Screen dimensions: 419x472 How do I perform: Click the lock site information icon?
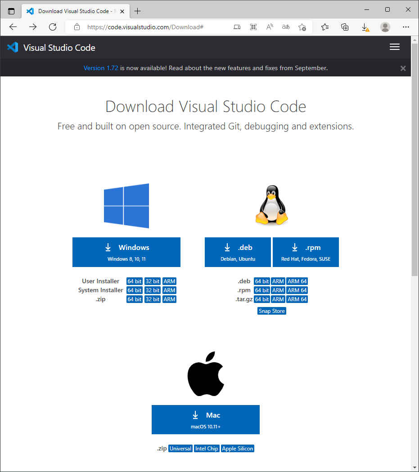tap(77, 27)
